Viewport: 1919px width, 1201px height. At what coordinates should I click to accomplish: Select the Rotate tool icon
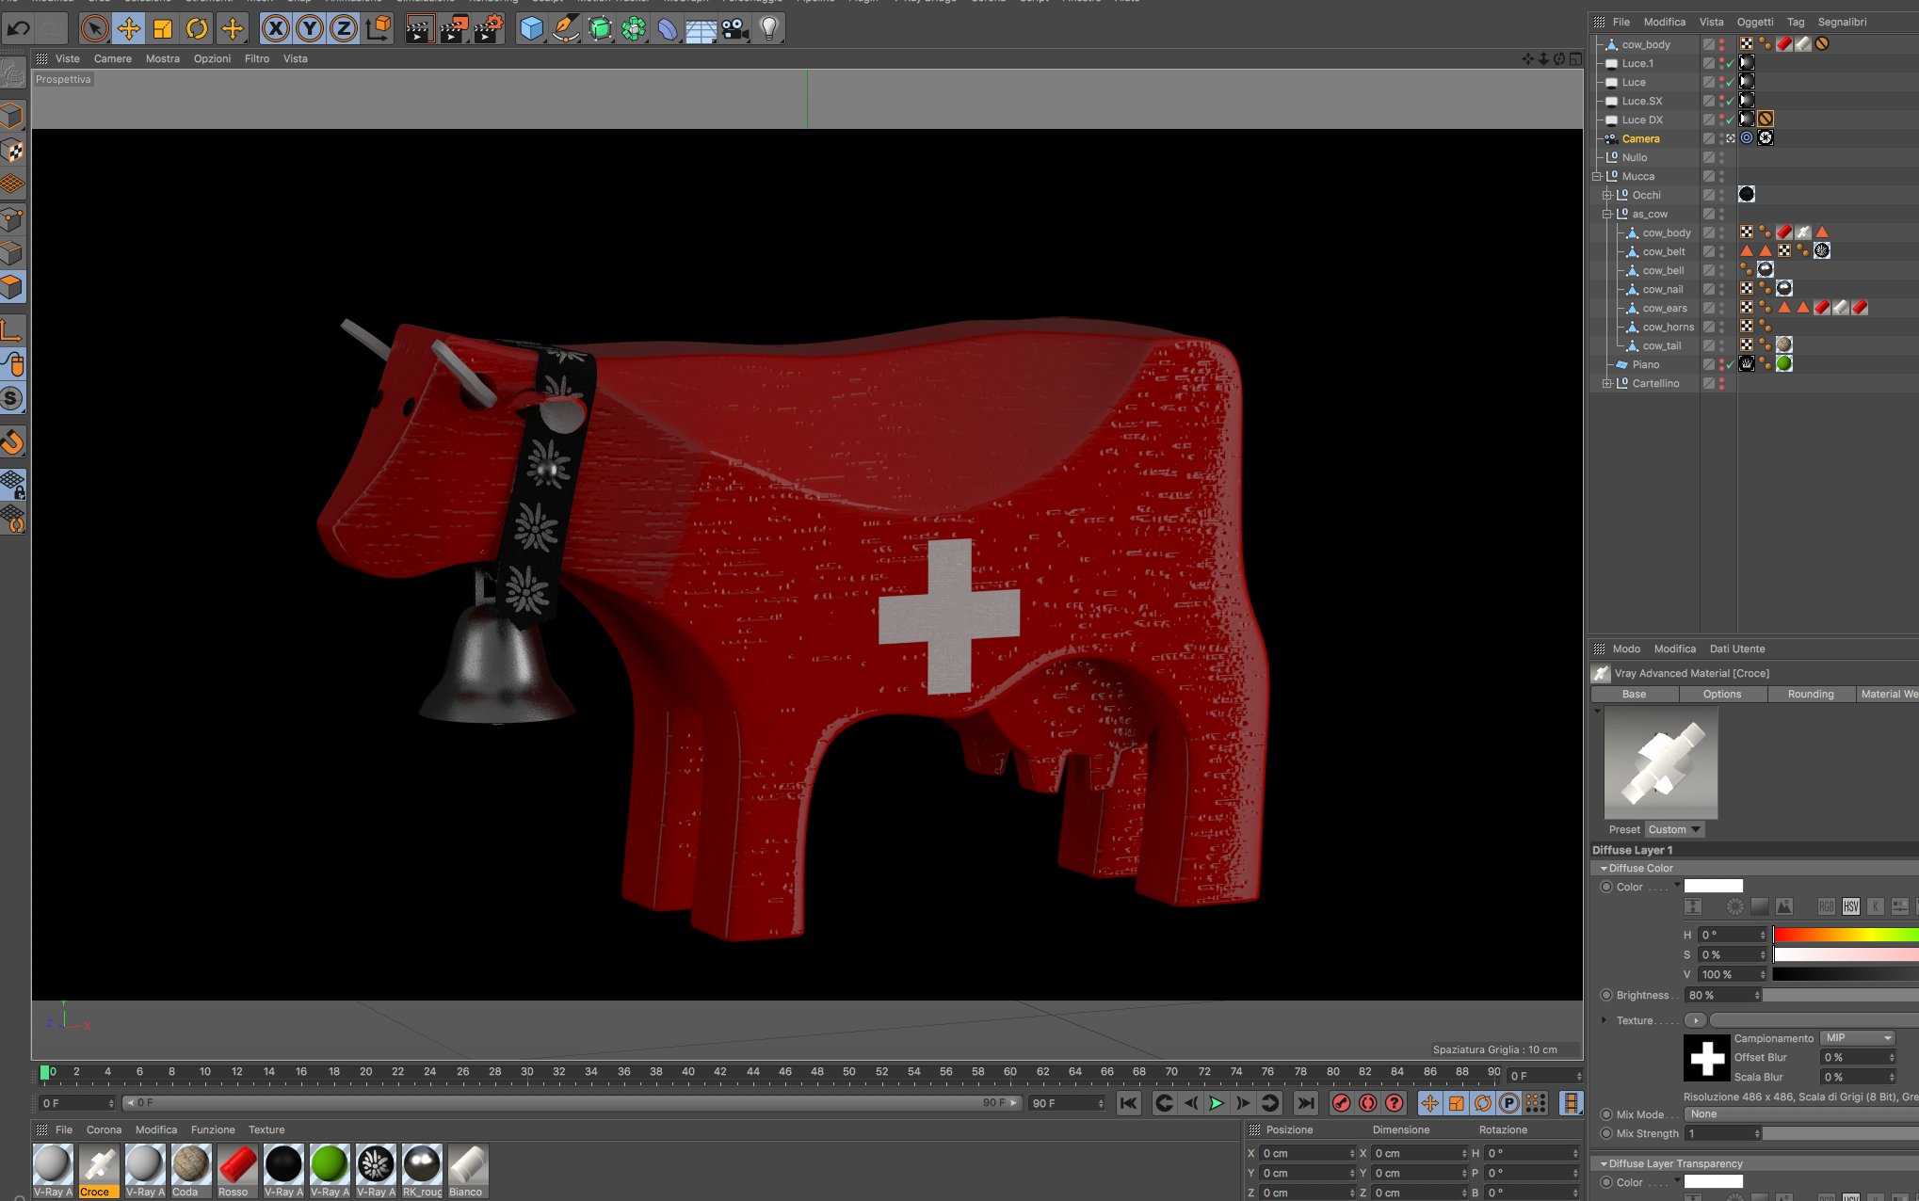pos(197,28)
